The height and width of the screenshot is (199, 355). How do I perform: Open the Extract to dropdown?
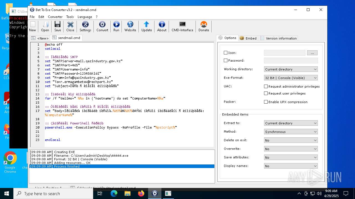pos(291,123)
